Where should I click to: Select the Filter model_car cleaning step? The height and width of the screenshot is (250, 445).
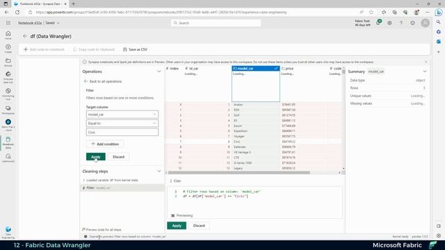[122, 187]
